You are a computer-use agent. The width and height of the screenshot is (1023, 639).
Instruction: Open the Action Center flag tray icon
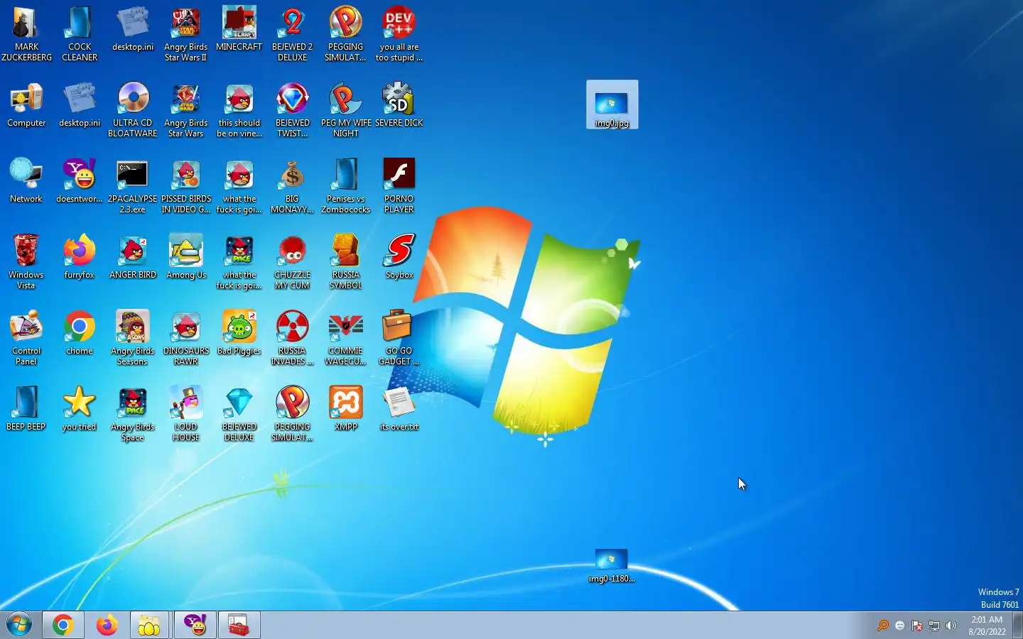click(x=917, y=626)
